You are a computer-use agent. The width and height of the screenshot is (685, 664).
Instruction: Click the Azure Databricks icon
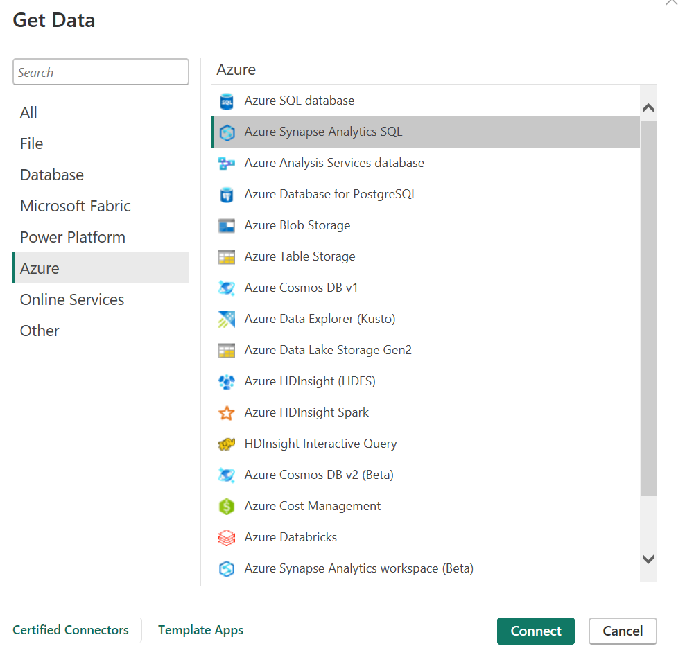click(227, 538)
